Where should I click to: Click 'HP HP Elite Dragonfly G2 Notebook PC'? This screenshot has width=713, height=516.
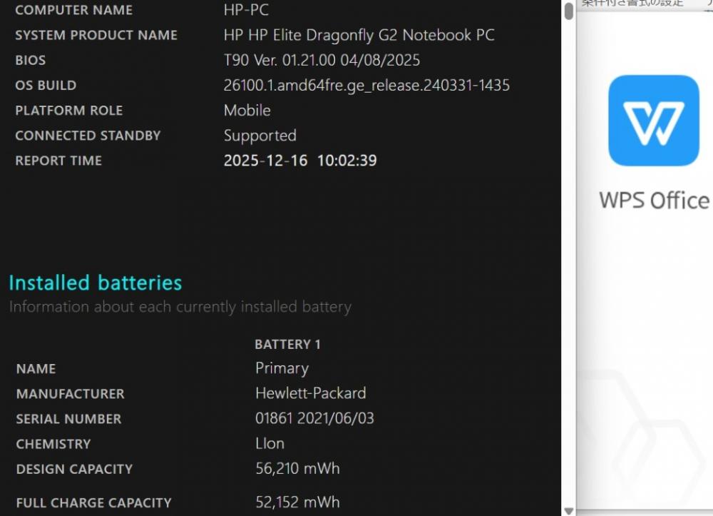pyautogui.click(x=359, y=35)
